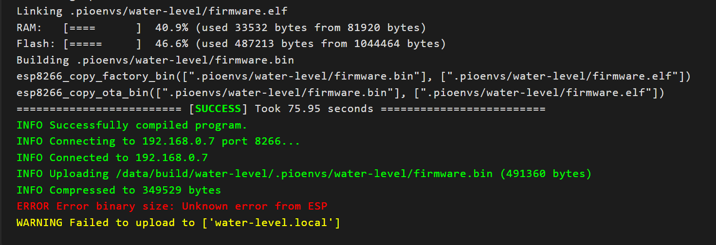This screenshot has height=245, width=716.
Task: Click the 'water-level.local' hostname text
Action: pos(272,223)
